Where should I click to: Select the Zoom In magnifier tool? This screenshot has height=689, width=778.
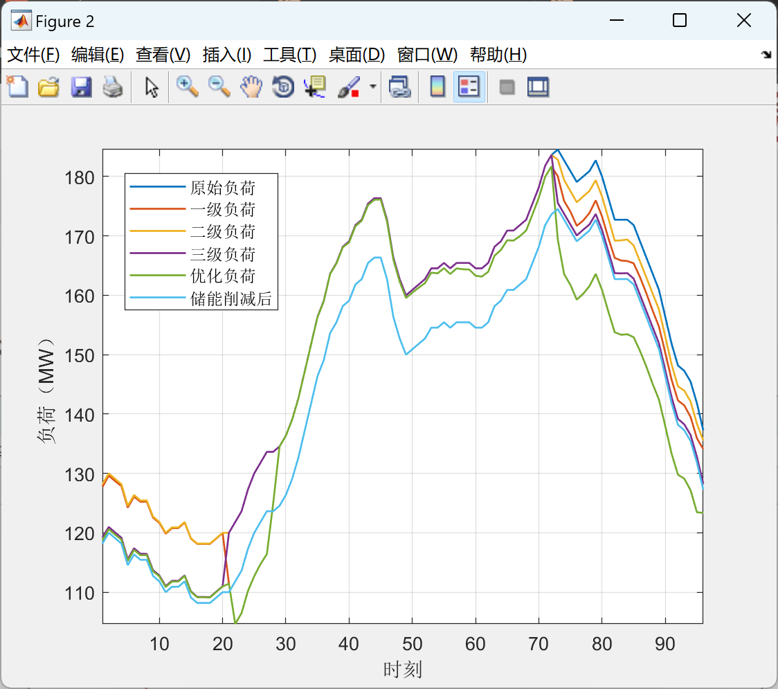point(187,87)
